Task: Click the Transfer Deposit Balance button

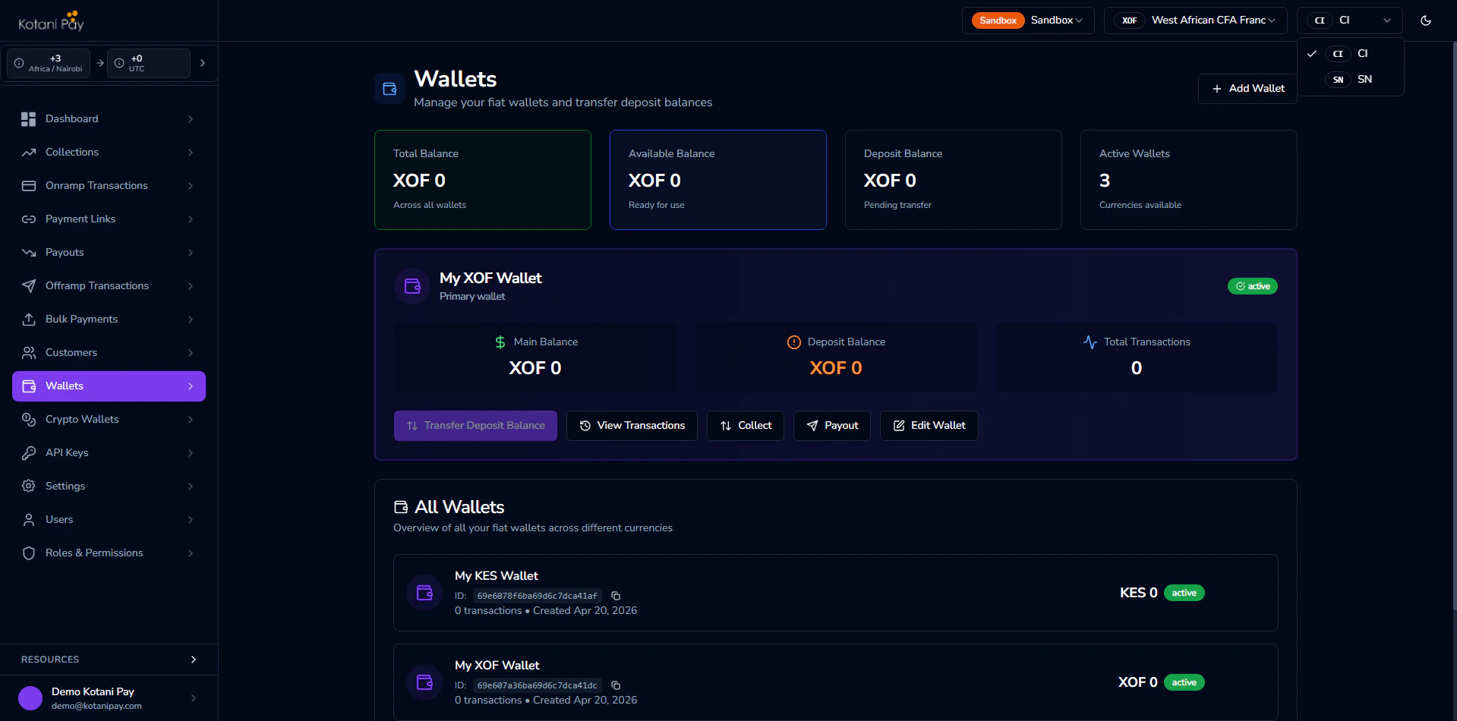Action: [475, 426]
